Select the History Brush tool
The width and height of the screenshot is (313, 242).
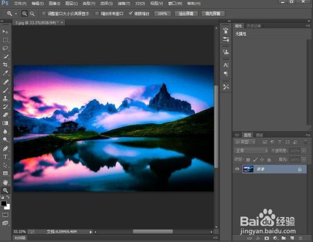[5, 107]
